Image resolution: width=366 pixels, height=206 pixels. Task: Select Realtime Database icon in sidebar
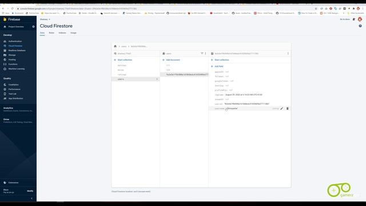click(5, 50)
